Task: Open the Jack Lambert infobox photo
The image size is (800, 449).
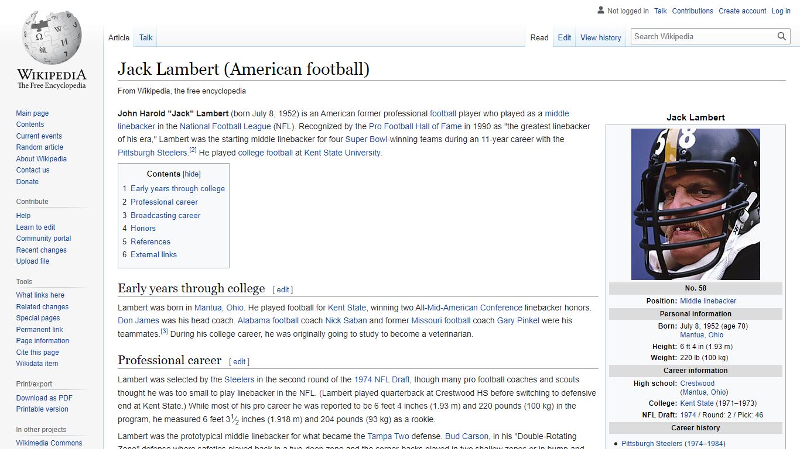Action: coord(696,204)
